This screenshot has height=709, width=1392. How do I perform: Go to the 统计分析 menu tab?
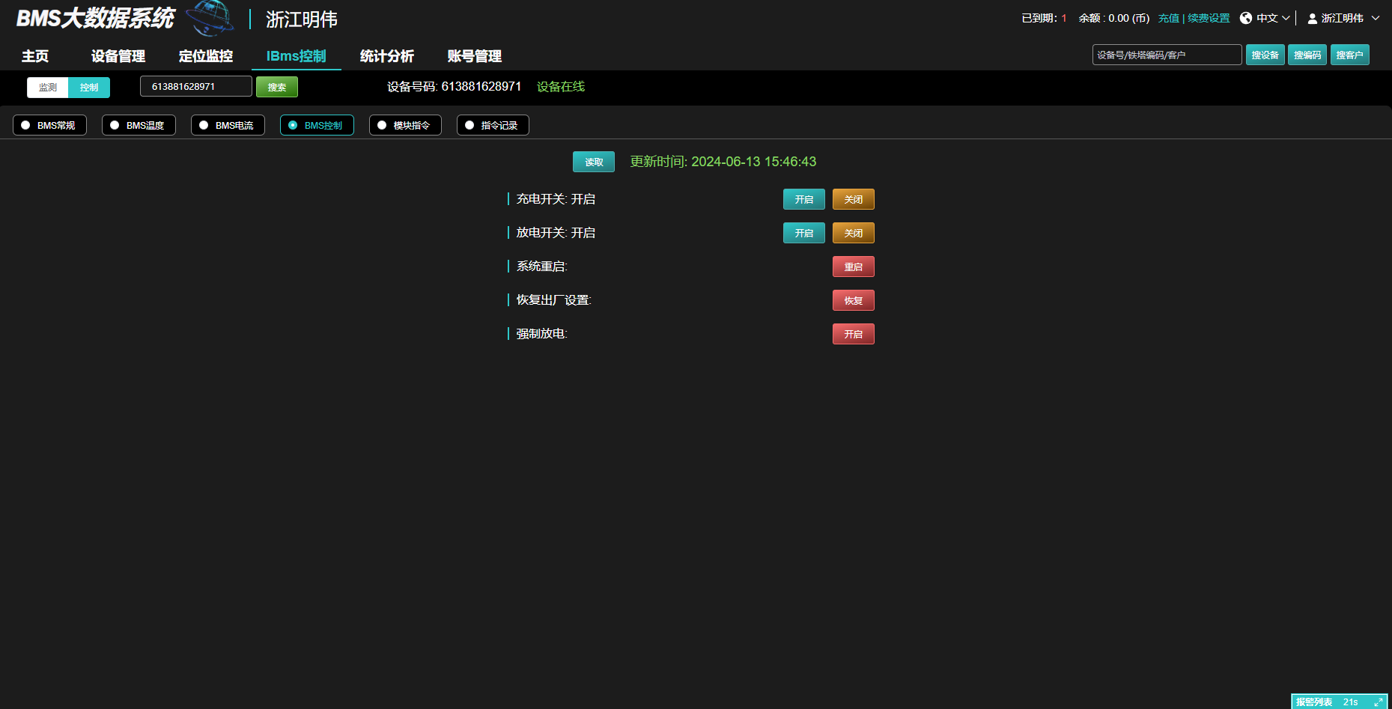[x=386, y=56]
